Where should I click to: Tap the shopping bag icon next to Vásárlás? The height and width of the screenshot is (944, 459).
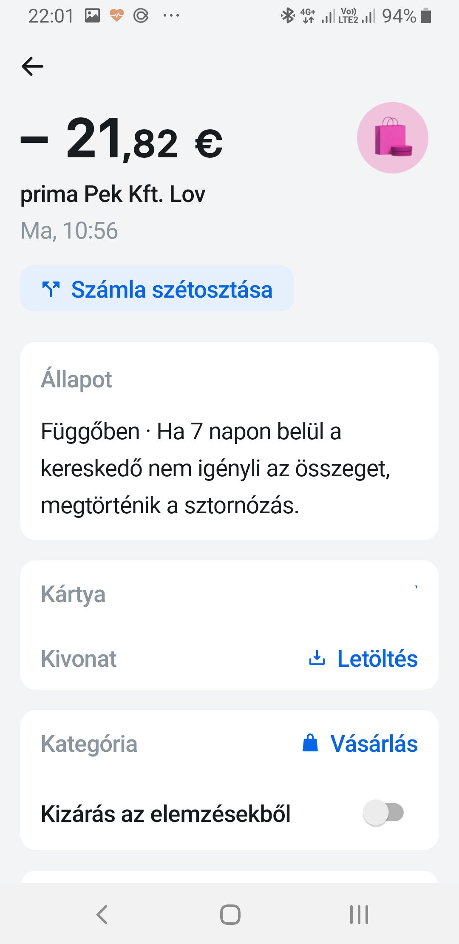click(x=310, y=743)
